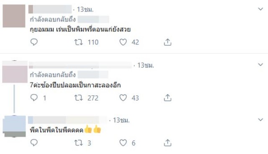
Task: Open the third tweet's chevron options
Action: [260, 120]
